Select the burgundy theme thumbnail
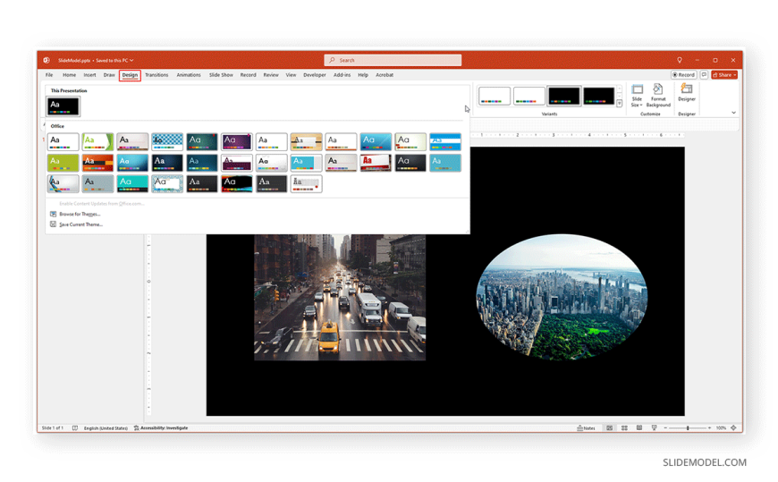Image resolution: width=778 pixels, height=482 pixels. pos(237,163)
